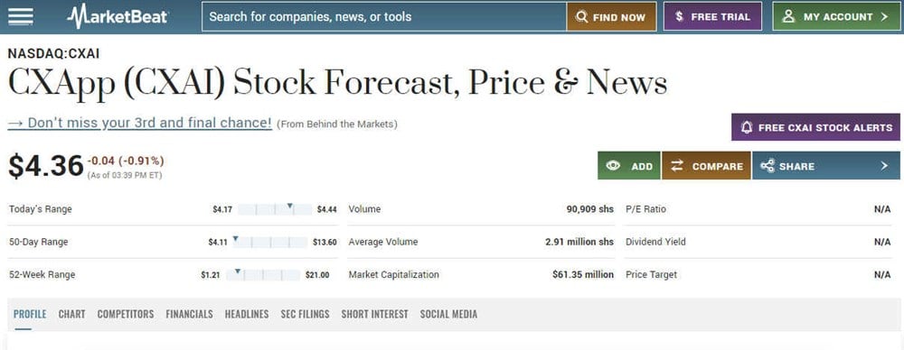Click the $4.36 stock price
The height and width of the screenshot is (350, 904).
point(46,166)
